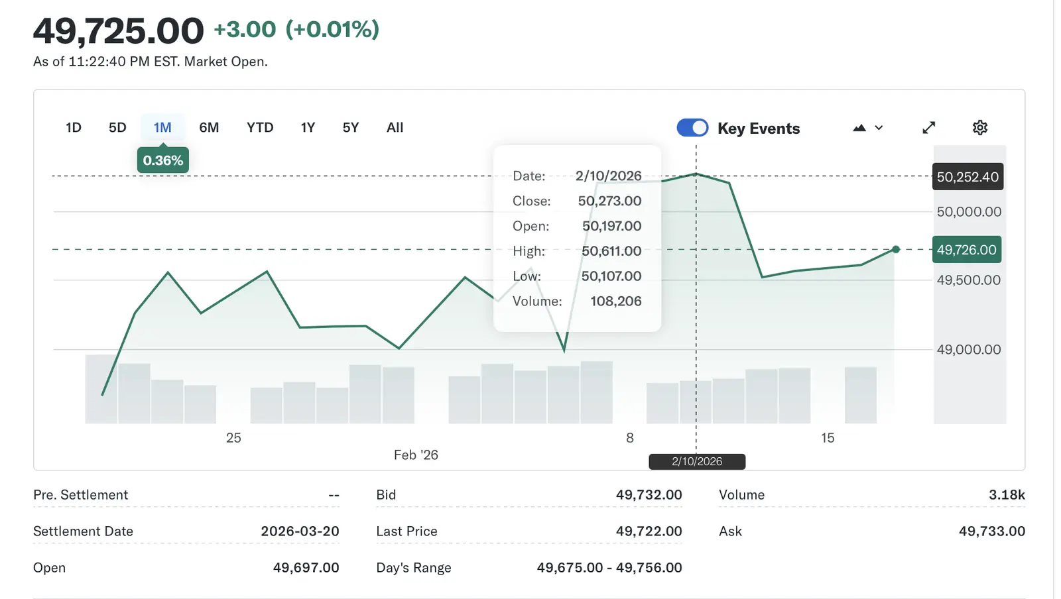
Task: Expand chart to full screen
Action: tap(928, 128)
